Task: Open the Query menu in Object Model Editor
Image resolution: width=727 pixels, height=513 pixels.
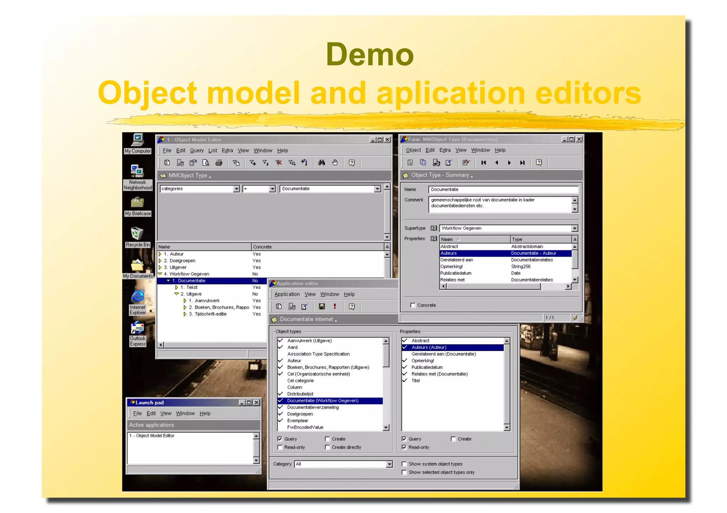Action: pyautogui.click(x=197, y=151)
